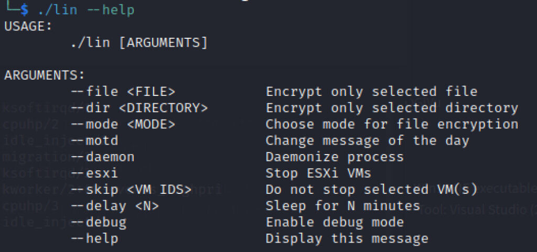Click the green dollar prompt symbol
537x252 pixels.
[24, 10]
